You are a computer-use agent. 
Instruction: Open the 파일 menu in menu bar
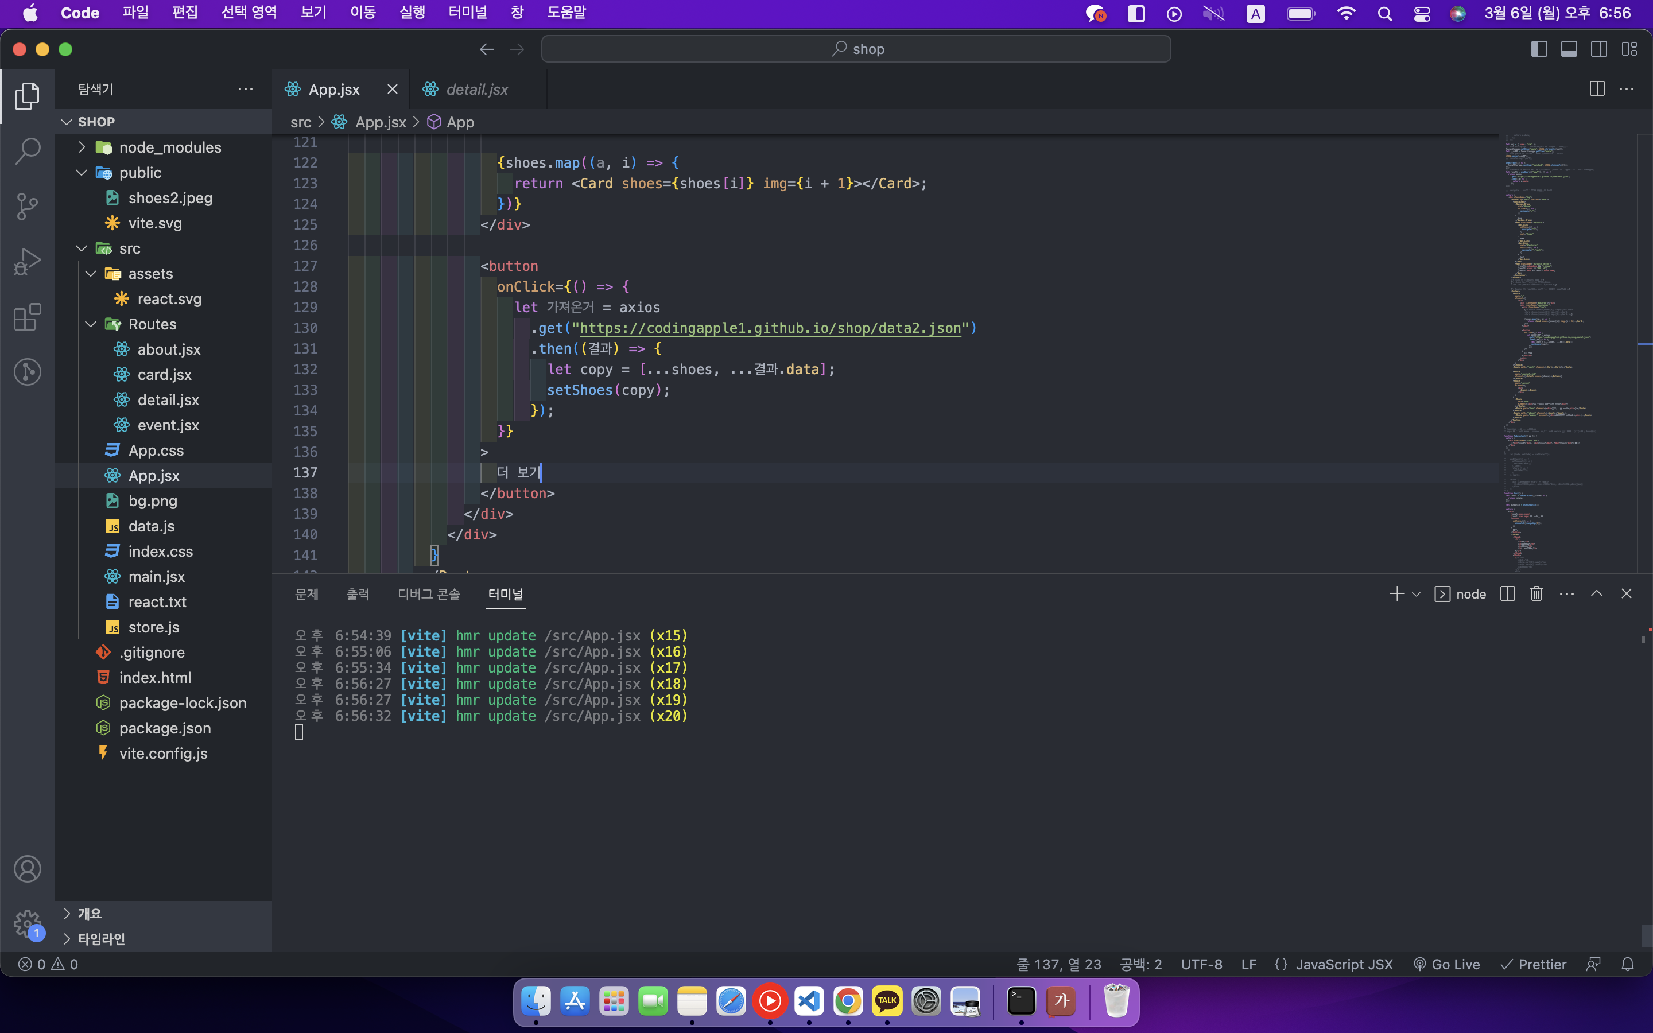pos(135,13)
